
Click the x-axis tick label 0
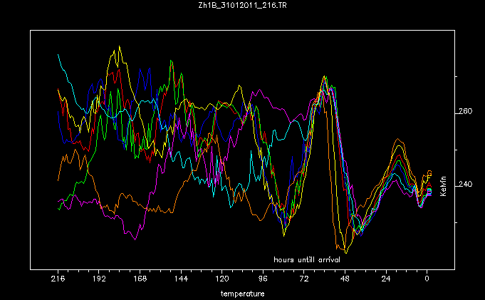(x=427, y=280)
